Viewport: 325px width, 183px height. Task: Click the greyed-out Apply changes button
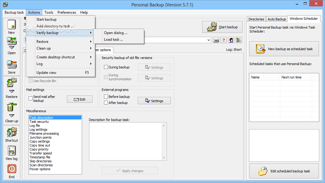[x=130, y=171]
